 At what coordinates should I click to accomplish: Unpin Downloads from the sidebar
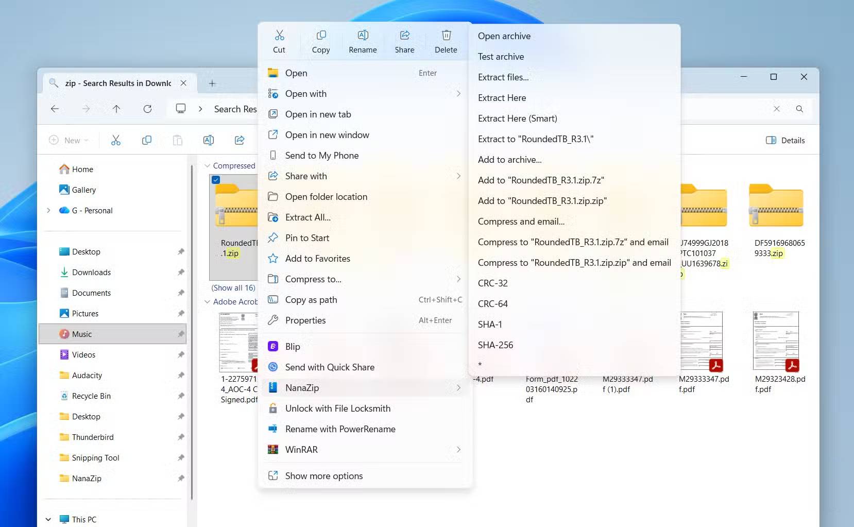tap(181, 272)
